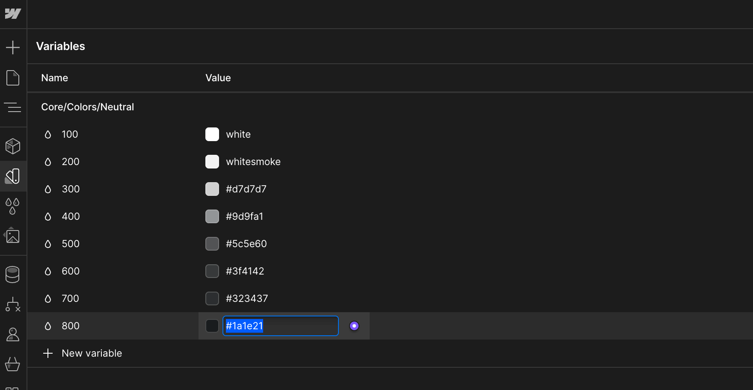753x390 pixels.
Task: Open the Assets panel
Action: pos(13,236)
